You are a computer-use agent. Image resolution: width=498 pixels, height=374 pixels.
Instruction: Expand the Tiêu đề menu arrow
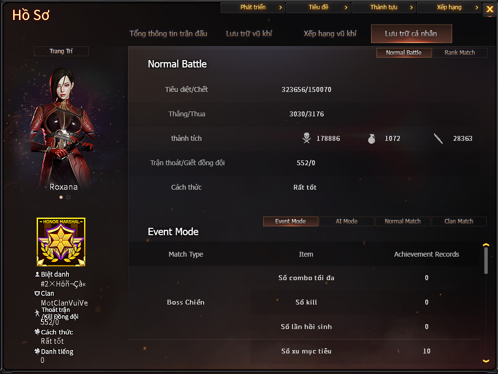(346, 7)
